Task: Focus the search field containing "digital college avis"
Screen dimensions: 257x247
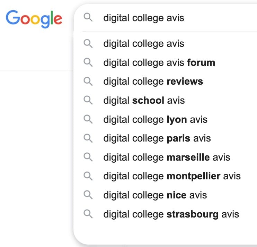Action: tap(173, 18)
